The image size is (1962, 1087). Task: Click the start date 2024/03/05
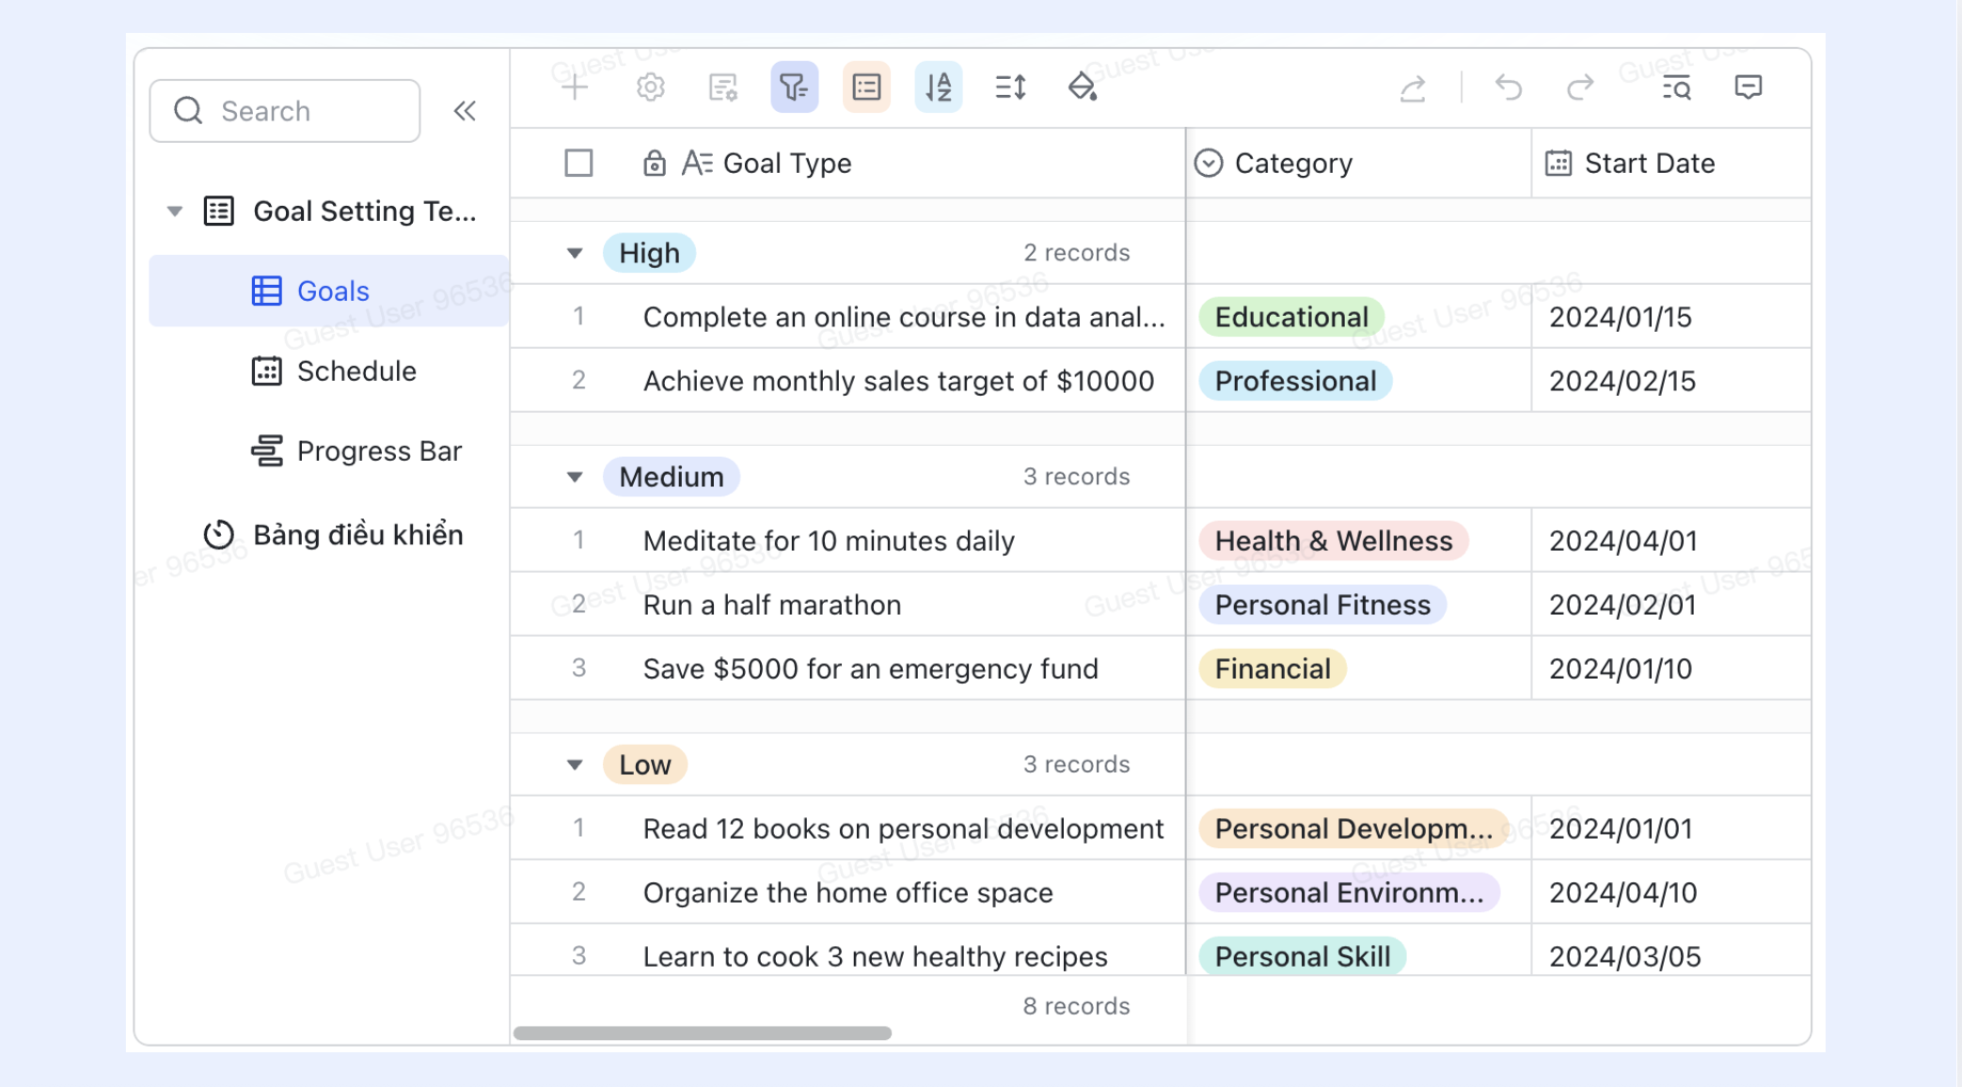coord(1624,956)
